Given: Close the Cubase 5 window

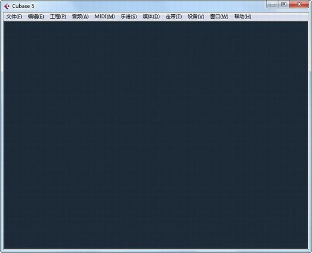Looking at the screenshot, I should [x=299, y=4].
